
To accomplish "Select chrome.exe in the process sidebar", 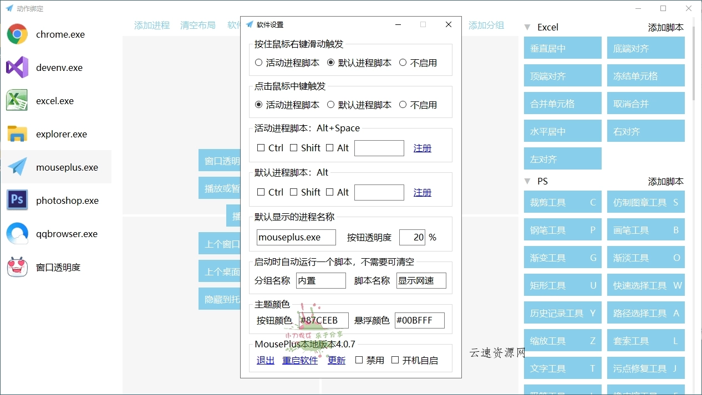I will [x=60, y=34].
